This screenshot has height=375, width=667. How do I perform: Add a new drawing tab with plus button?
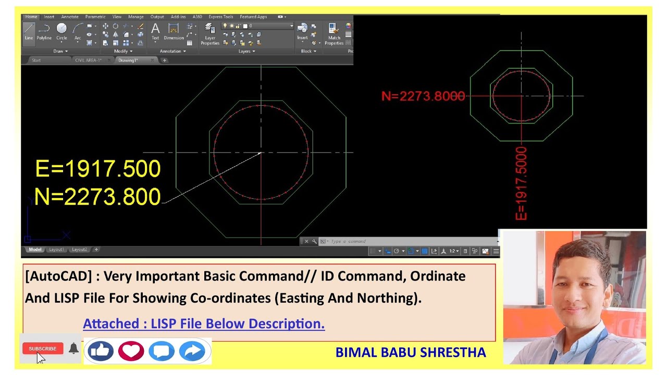(164, 60)
